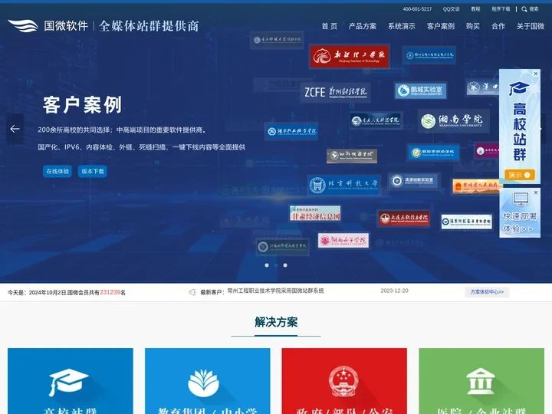Select the first carousel dot
The image size is (552, 414).
tap(267, 265)
